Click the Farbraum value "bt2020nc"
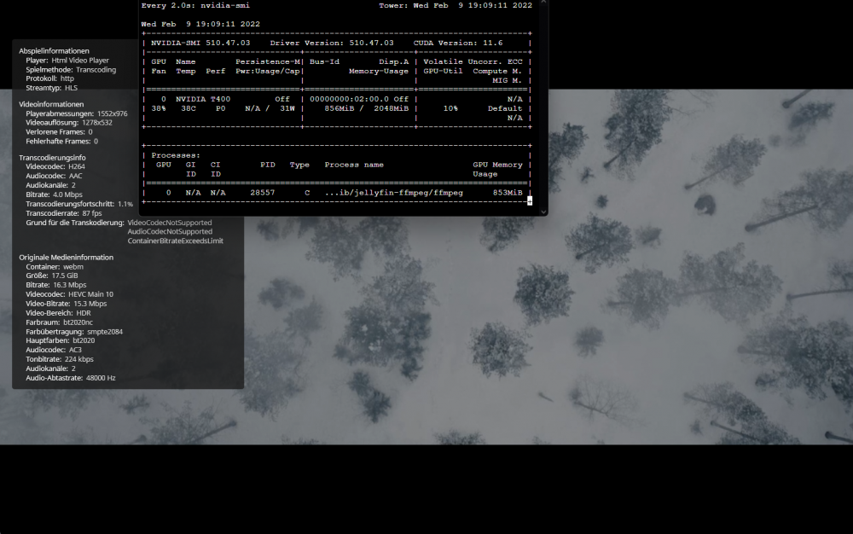Image resolution: width=853 pixels, height=534 pixels. pos(78,322)
